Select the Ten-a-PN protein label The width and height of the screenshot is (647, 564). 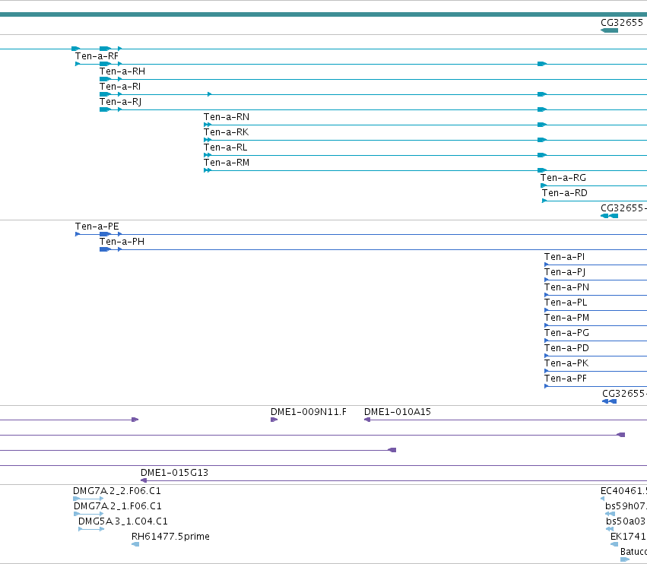coord(566,287)
